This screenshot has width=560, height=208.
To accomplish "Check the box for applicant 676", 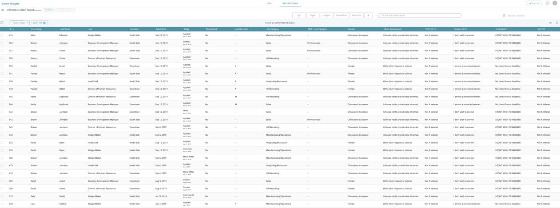I will pyautogui.click(x=2, y=35).
